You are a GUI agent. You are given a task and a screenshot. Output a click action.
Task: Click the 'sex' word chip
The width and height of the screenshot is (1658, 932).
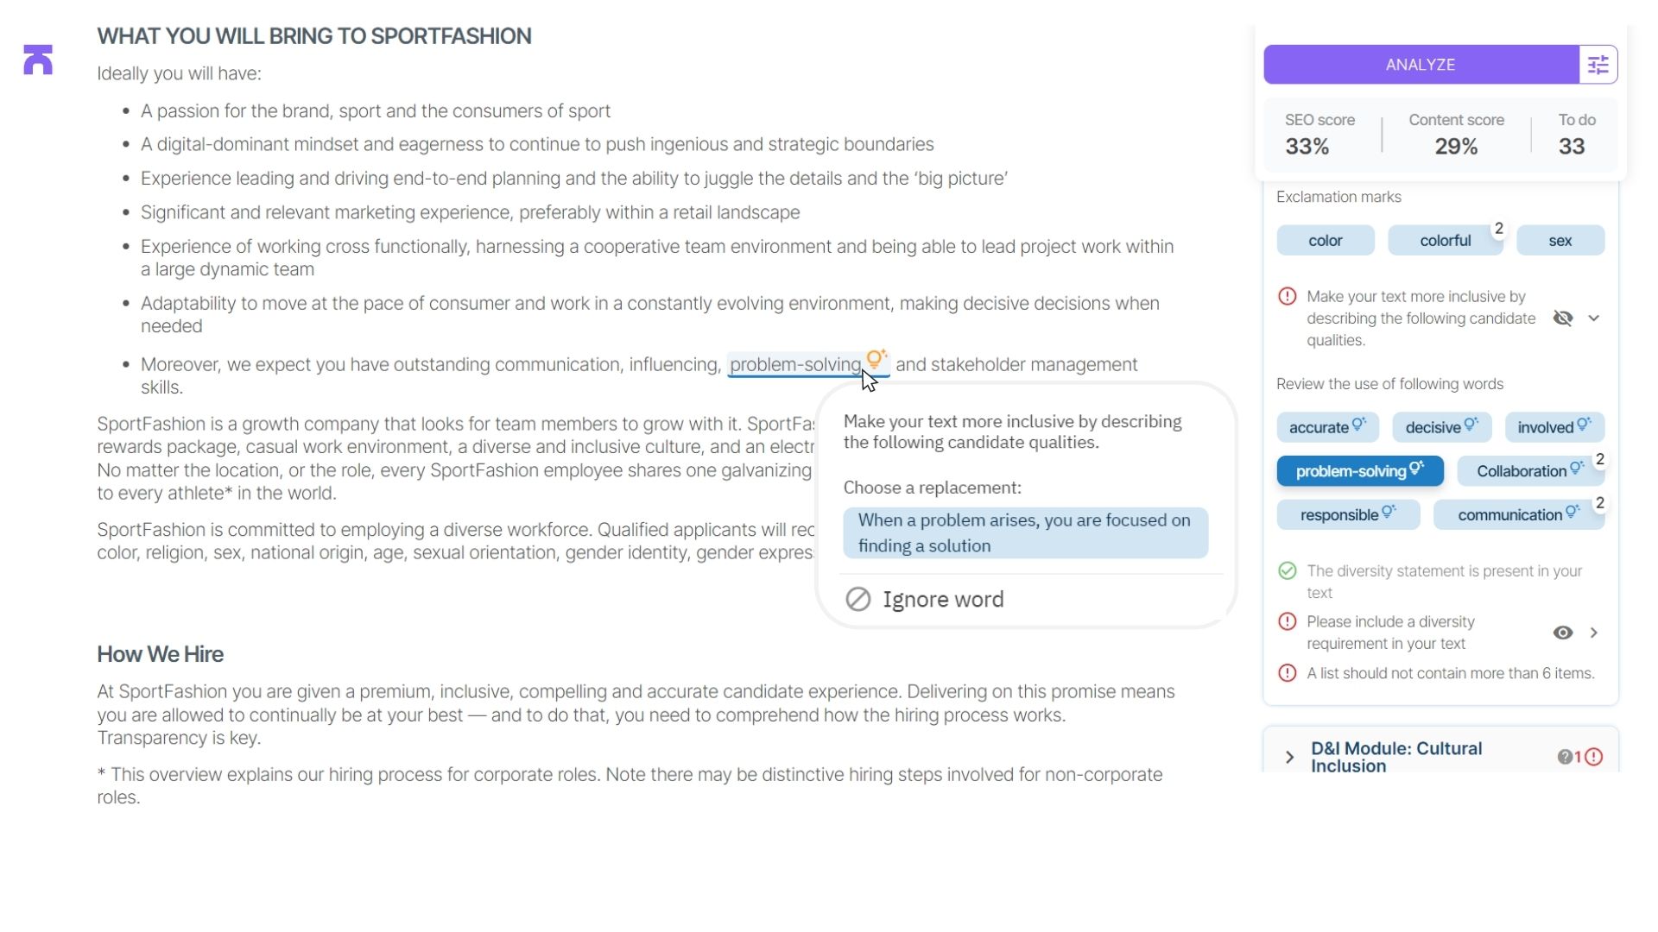coord(1560,240)
